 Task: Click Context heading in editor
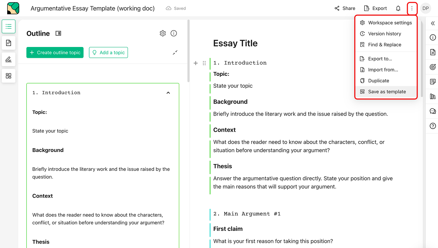point(224,130)
